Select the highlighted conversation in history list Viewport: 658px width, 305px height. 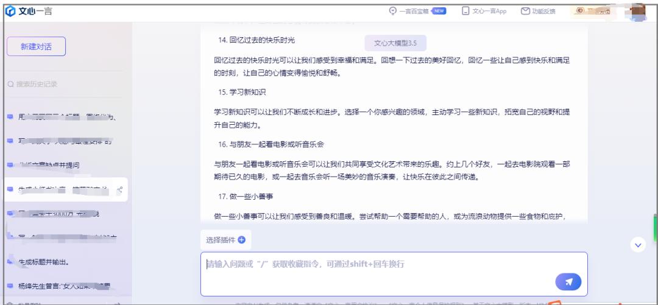65,189
